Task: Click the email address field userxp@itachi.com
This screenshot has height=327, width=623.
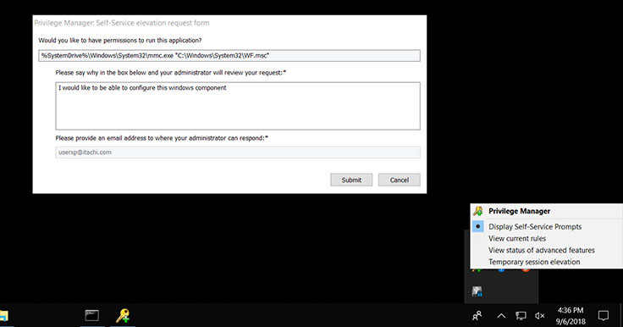Action: (238, 152)
